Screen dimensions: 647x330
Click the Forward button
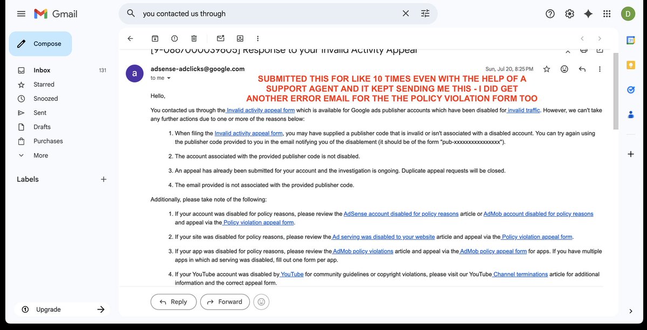pyautogui.click(x=225, y=302)
